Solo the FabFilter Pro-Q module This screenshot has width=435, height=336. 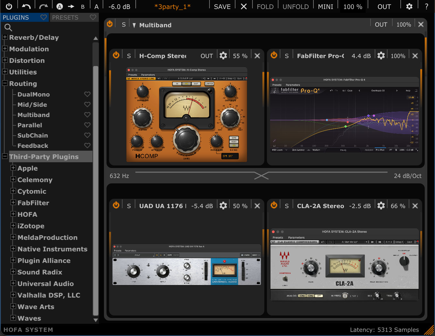pyautogui.click(x=287, y=56)
